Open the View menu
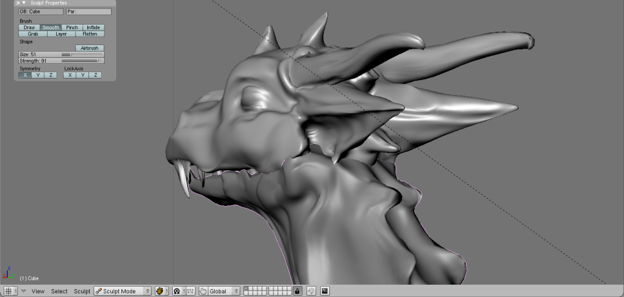 tap(38, 291)
